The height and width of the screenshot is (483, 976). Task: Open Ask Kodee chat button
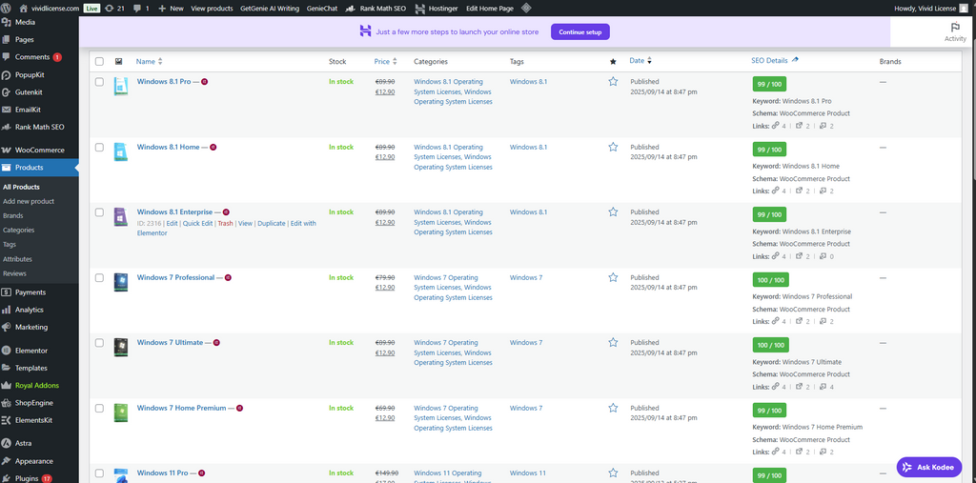929,467
